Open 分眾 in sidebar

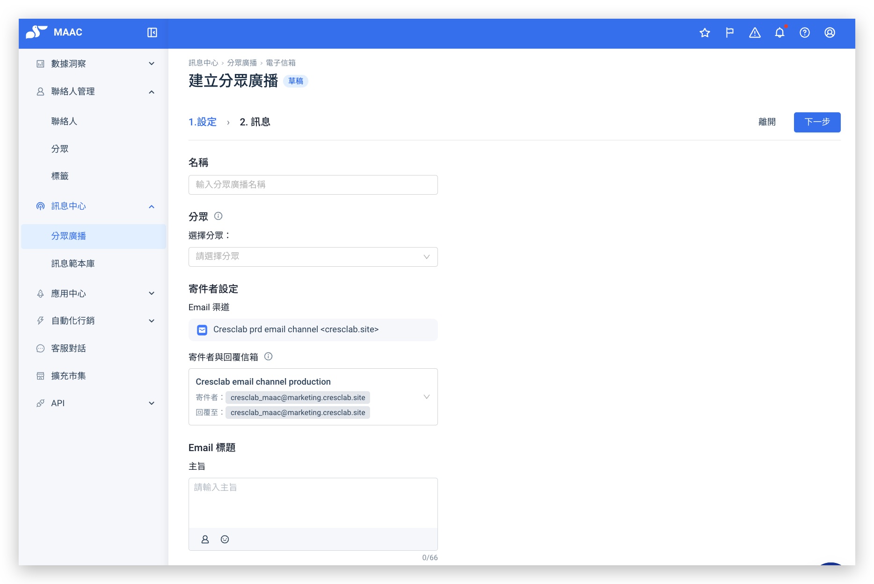point(60,149)
